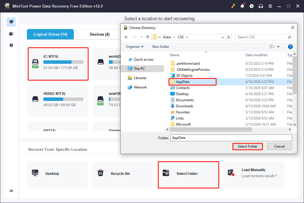Click the New folder button

click(161, 47)
